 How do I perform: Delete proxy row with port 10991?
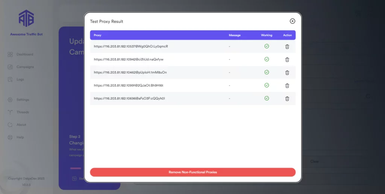click(x=287, y=86)
